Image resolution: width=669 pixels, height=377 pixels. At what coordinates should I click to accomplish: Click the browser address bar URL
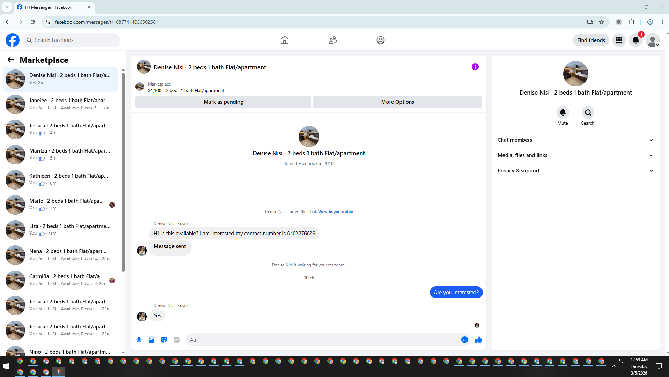[x=105, y=22]
